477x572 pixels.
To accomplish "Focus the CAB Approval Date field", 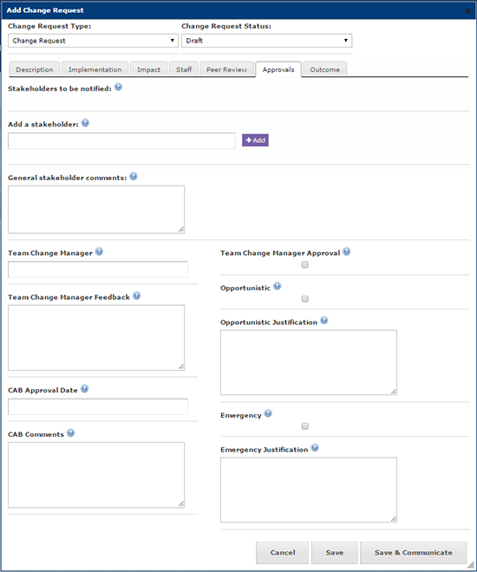I will tap(98, 406).
